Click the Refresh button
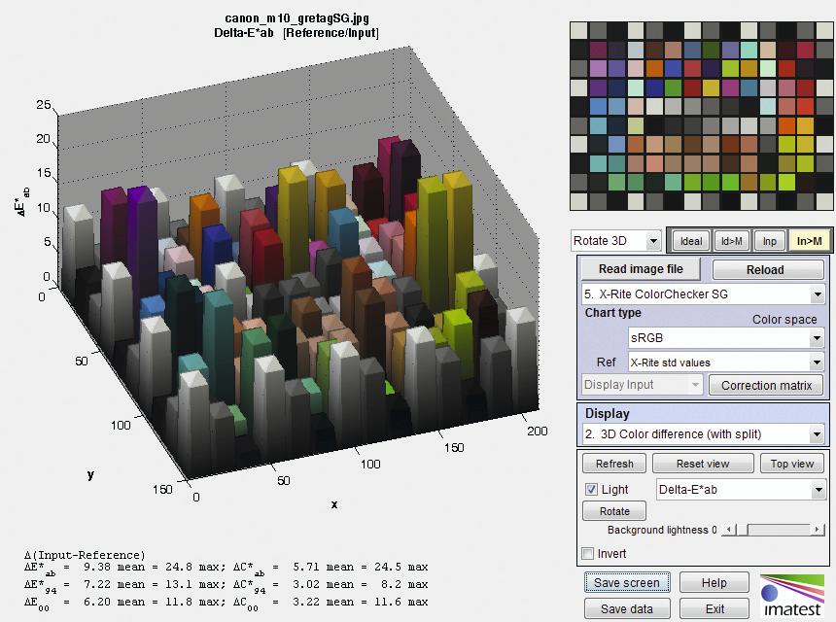836x622 pixels. (x=614, y=464)
